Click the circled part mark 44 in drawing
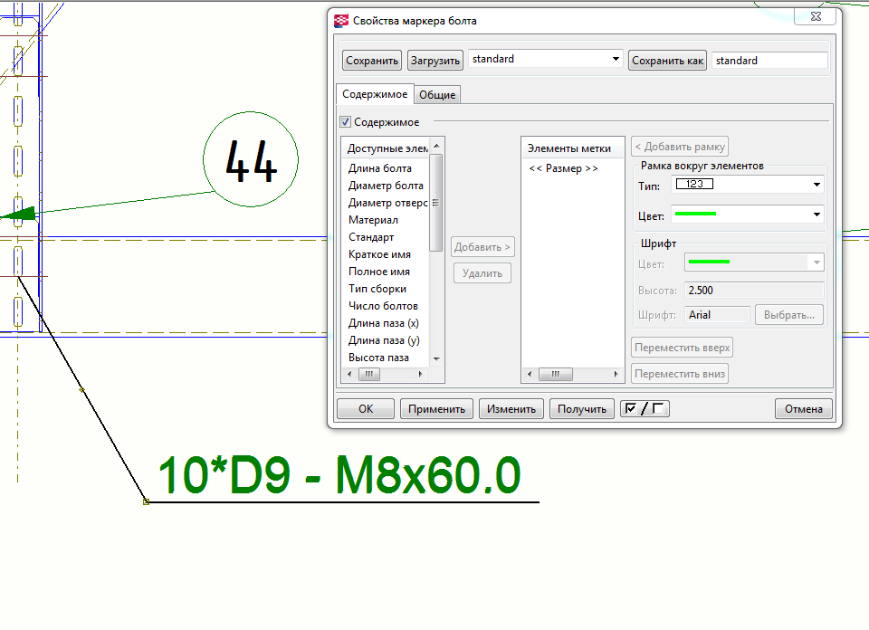This screenshot has width=869, height=630. click(x=251, y=159)
